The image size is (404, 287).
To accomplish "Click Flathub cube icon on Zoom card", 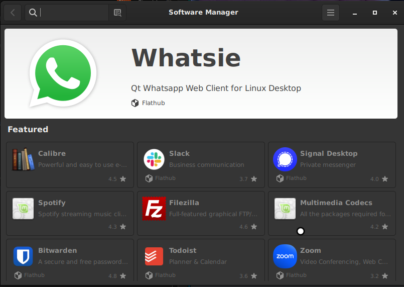I will [280, 275].
